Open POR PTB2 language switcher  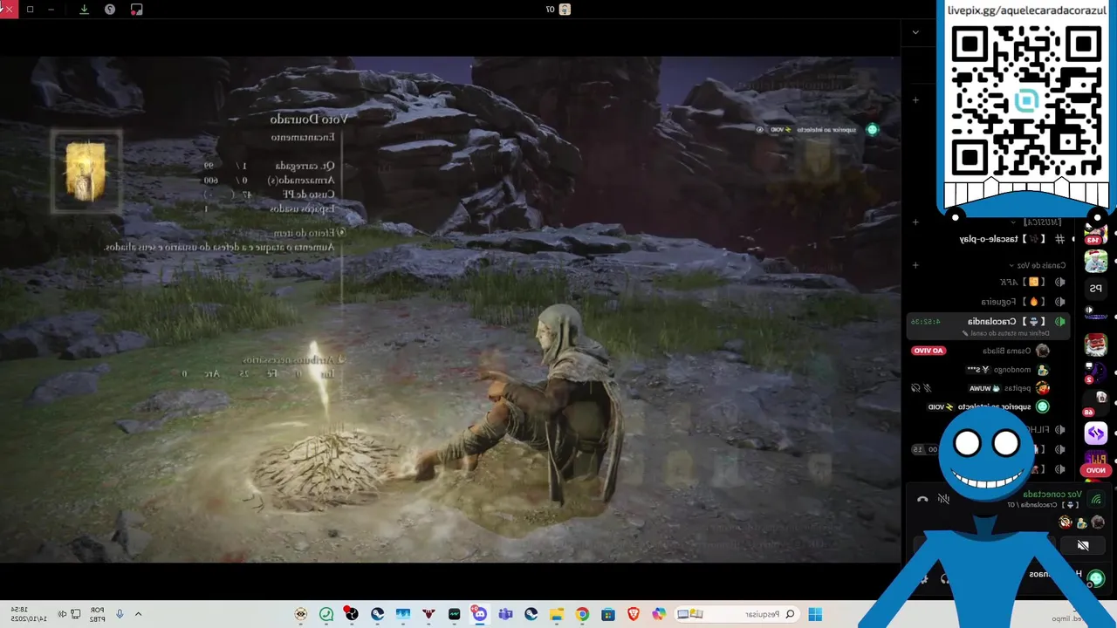click(x=98, y=614)
